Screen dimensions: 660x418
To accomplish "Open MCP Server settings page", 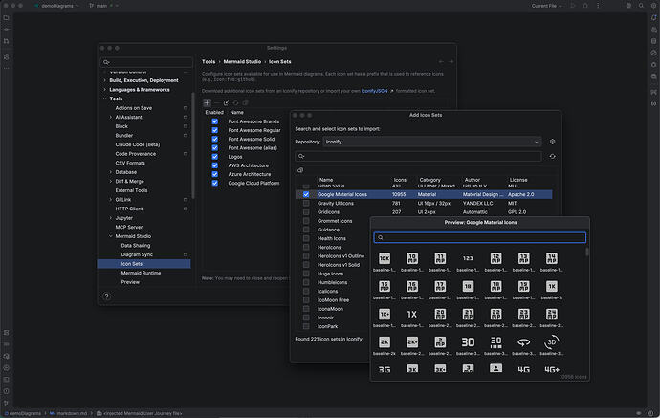I will [129, 228].
